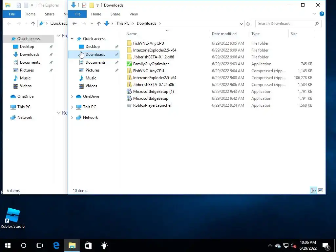Open Task View on the taskbar

click(39, 245)
